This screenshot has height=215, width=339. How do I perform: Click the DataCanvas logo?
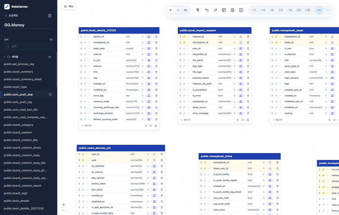[x=7, y=7]
